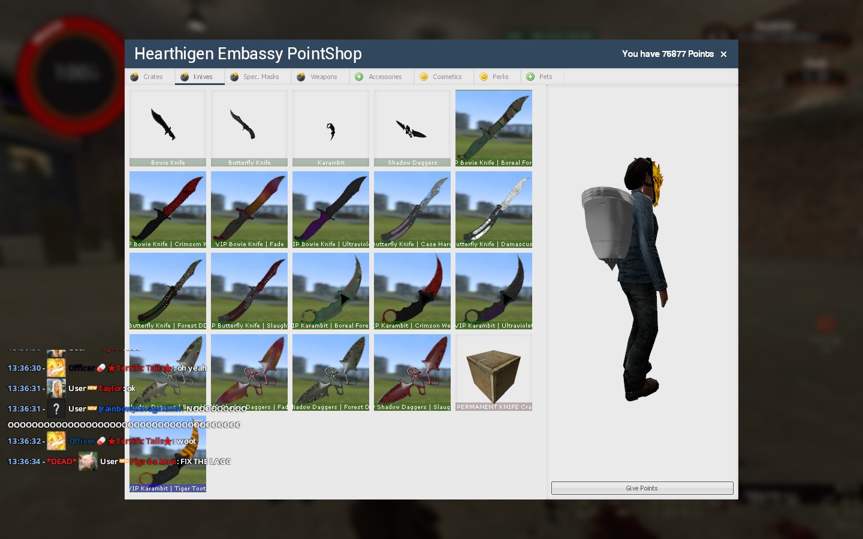This screenshot has width=863, height=539.
Task: Click Taylor's blonde avatar in chat
Action: (x=56, y=388)
